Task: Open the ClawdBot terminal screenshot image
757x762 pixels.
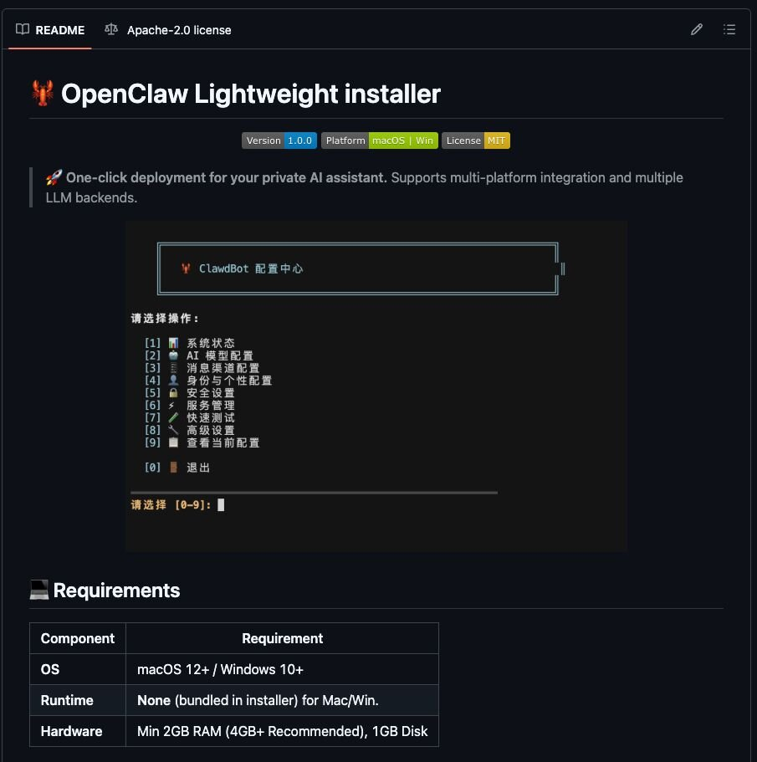Action: point(376,386)
